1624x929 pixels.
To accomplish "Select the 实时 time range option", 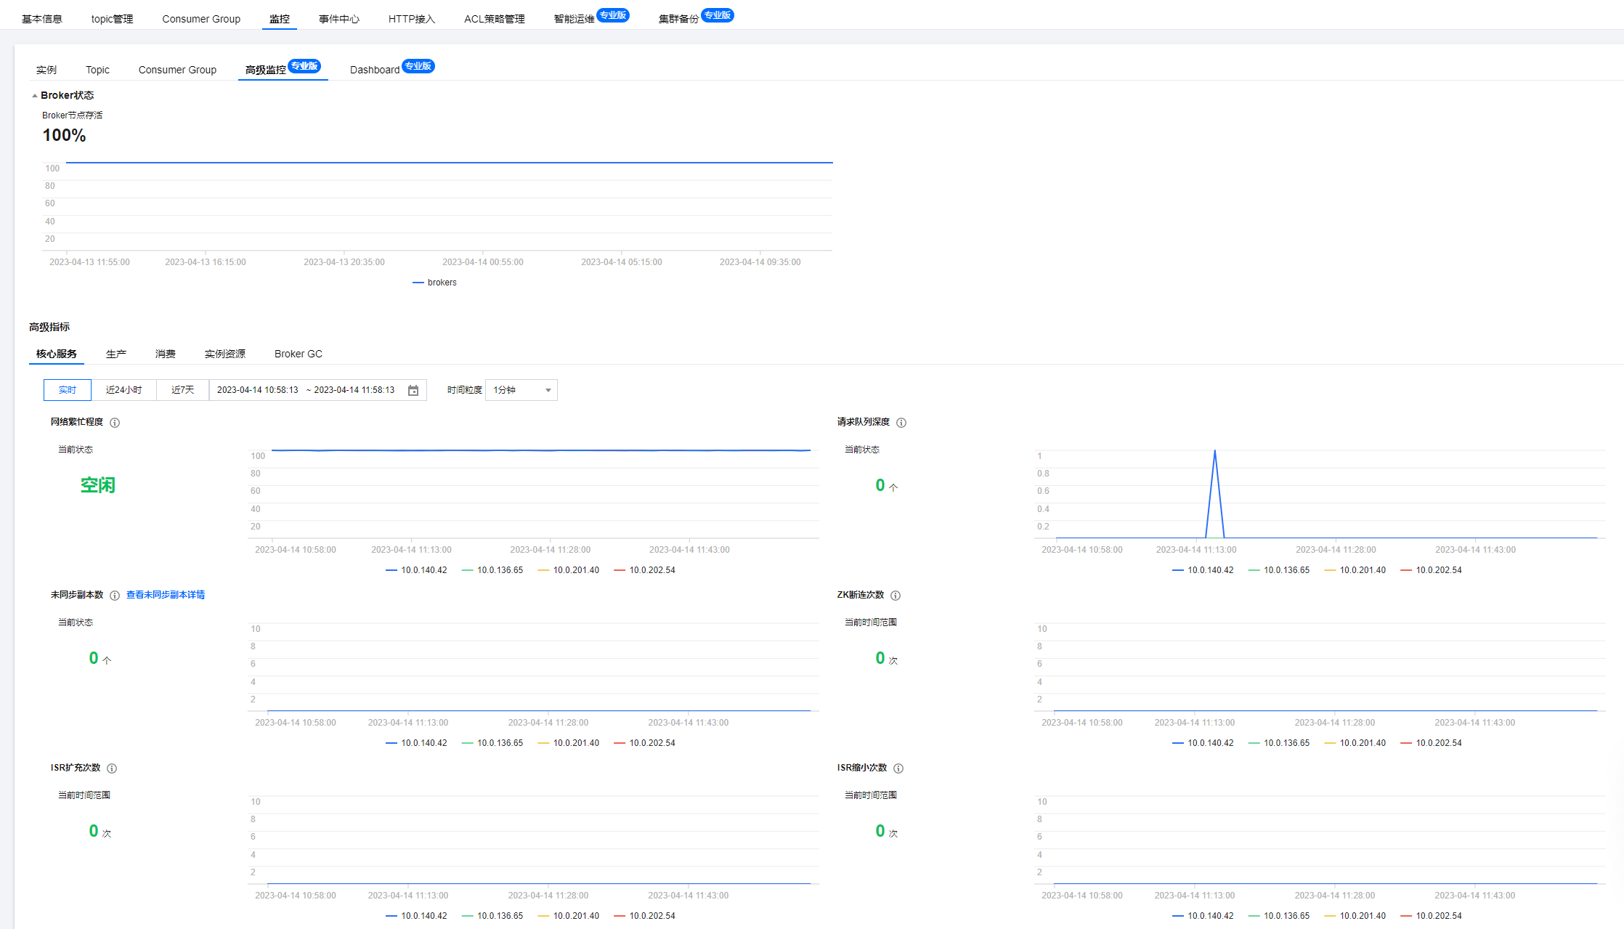I will (x=68, y=390).
